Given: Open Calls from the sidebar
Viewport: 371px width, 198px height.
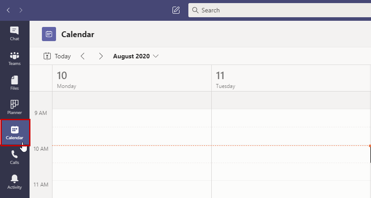Looking at the screenshot, I should point(15,157).
